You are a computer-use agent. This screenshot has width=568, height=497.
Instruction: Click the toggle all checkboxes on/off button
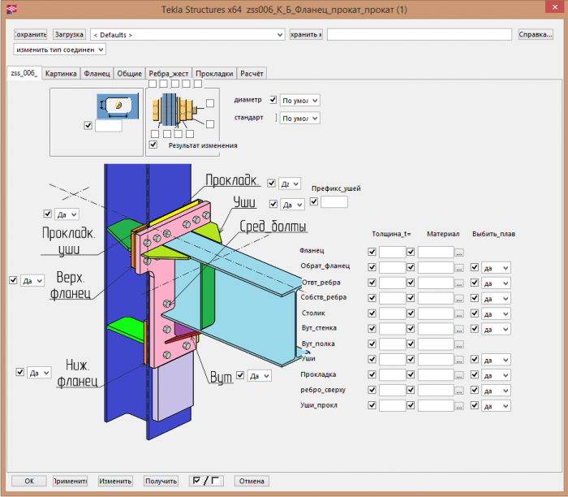click(x=205, y=481)
